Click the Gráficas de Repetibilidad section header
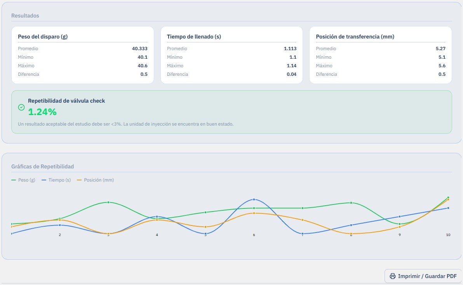Screen dimensions: 463x285 click(x=42, y=166)
